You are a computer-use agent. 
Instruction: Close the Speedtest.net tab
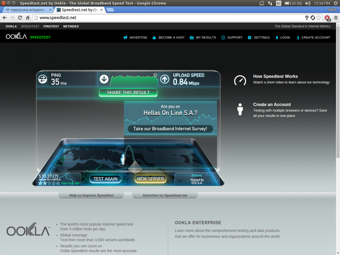click(101, 10)
